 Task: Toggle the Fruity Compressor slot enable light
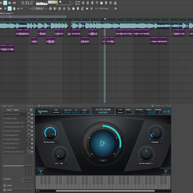coord(32,131)
